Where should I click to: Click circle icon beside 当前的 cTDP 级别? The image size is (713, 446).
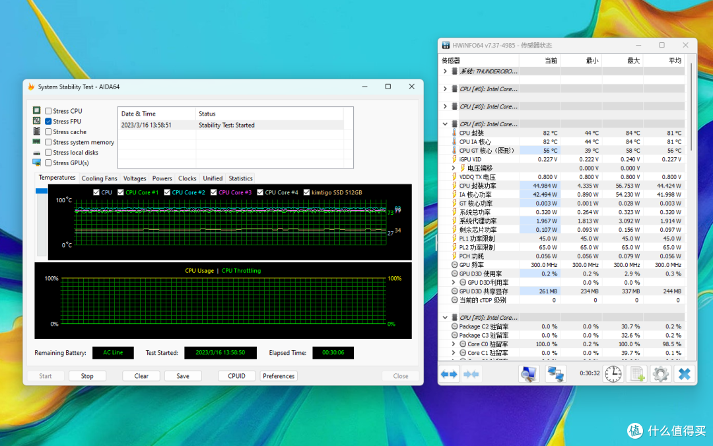(x=454, y=300)
